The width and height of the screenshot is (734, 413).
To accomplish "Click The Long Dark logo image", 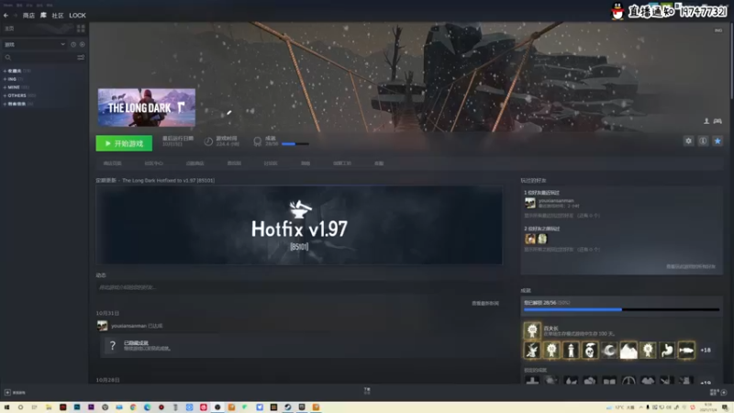I will (147, 107).
